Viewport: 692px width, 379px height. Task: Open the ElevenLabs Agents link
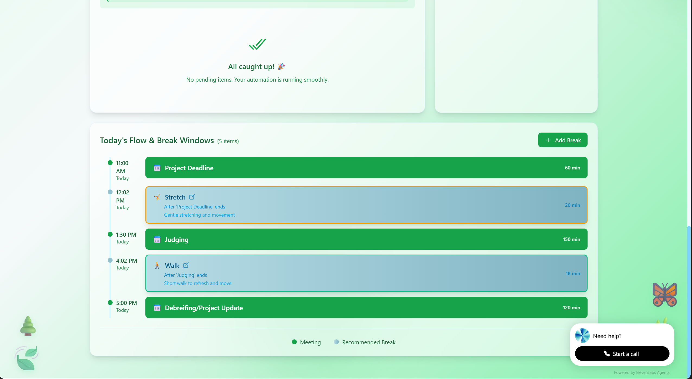(663, 372)
